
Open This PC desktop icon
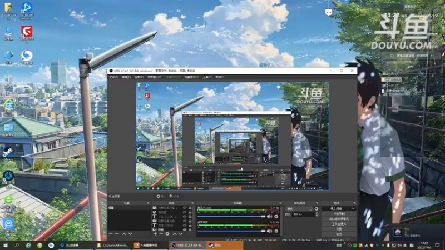[x=8, y=33]
